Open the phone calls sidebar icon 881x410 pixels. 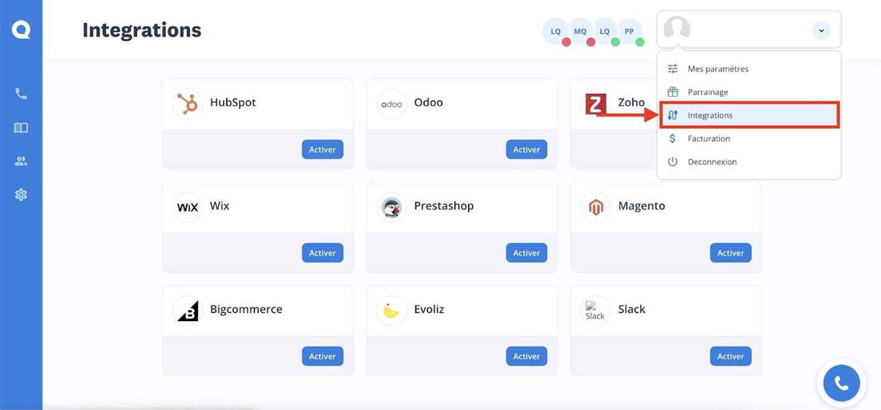point(21,94)
